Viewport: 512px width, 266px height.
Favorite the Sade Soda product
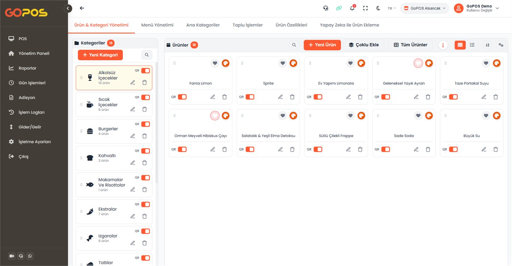(418, 116)
